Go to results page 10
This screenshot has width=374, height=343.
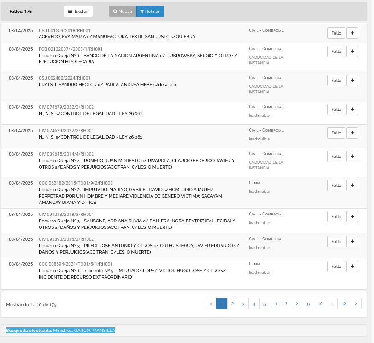(x=320, y=304)
